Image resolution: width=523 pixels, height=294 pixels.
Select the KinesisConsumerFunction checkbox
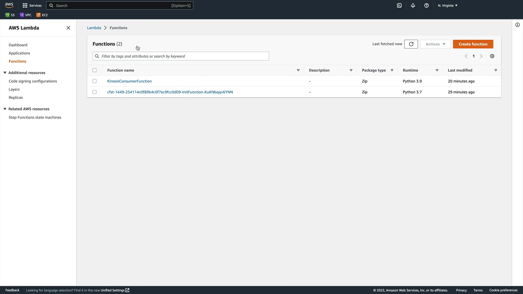click(x=95, y=81)
